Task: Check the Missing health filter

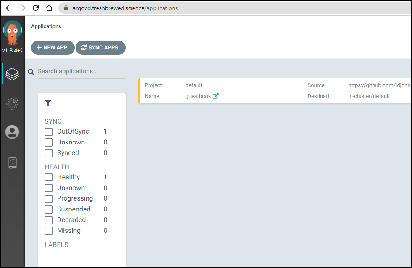Action: pos(49,231)
